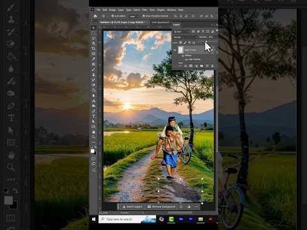
Task: Switch to the second document tab
Action: [x=161, y=22]
